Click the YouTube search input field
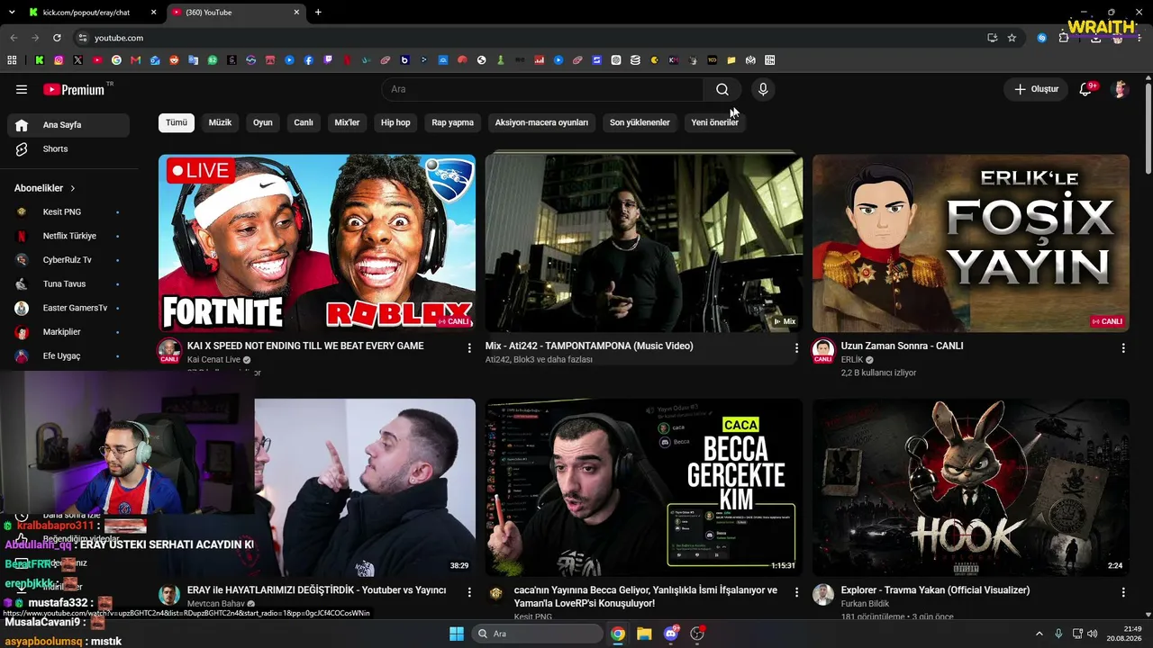 coord(542,89)
